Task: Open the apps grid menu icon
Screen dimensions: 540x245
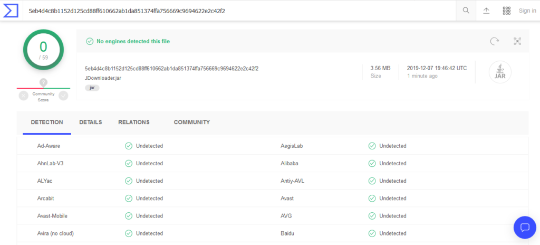Action: coord(506,11)
